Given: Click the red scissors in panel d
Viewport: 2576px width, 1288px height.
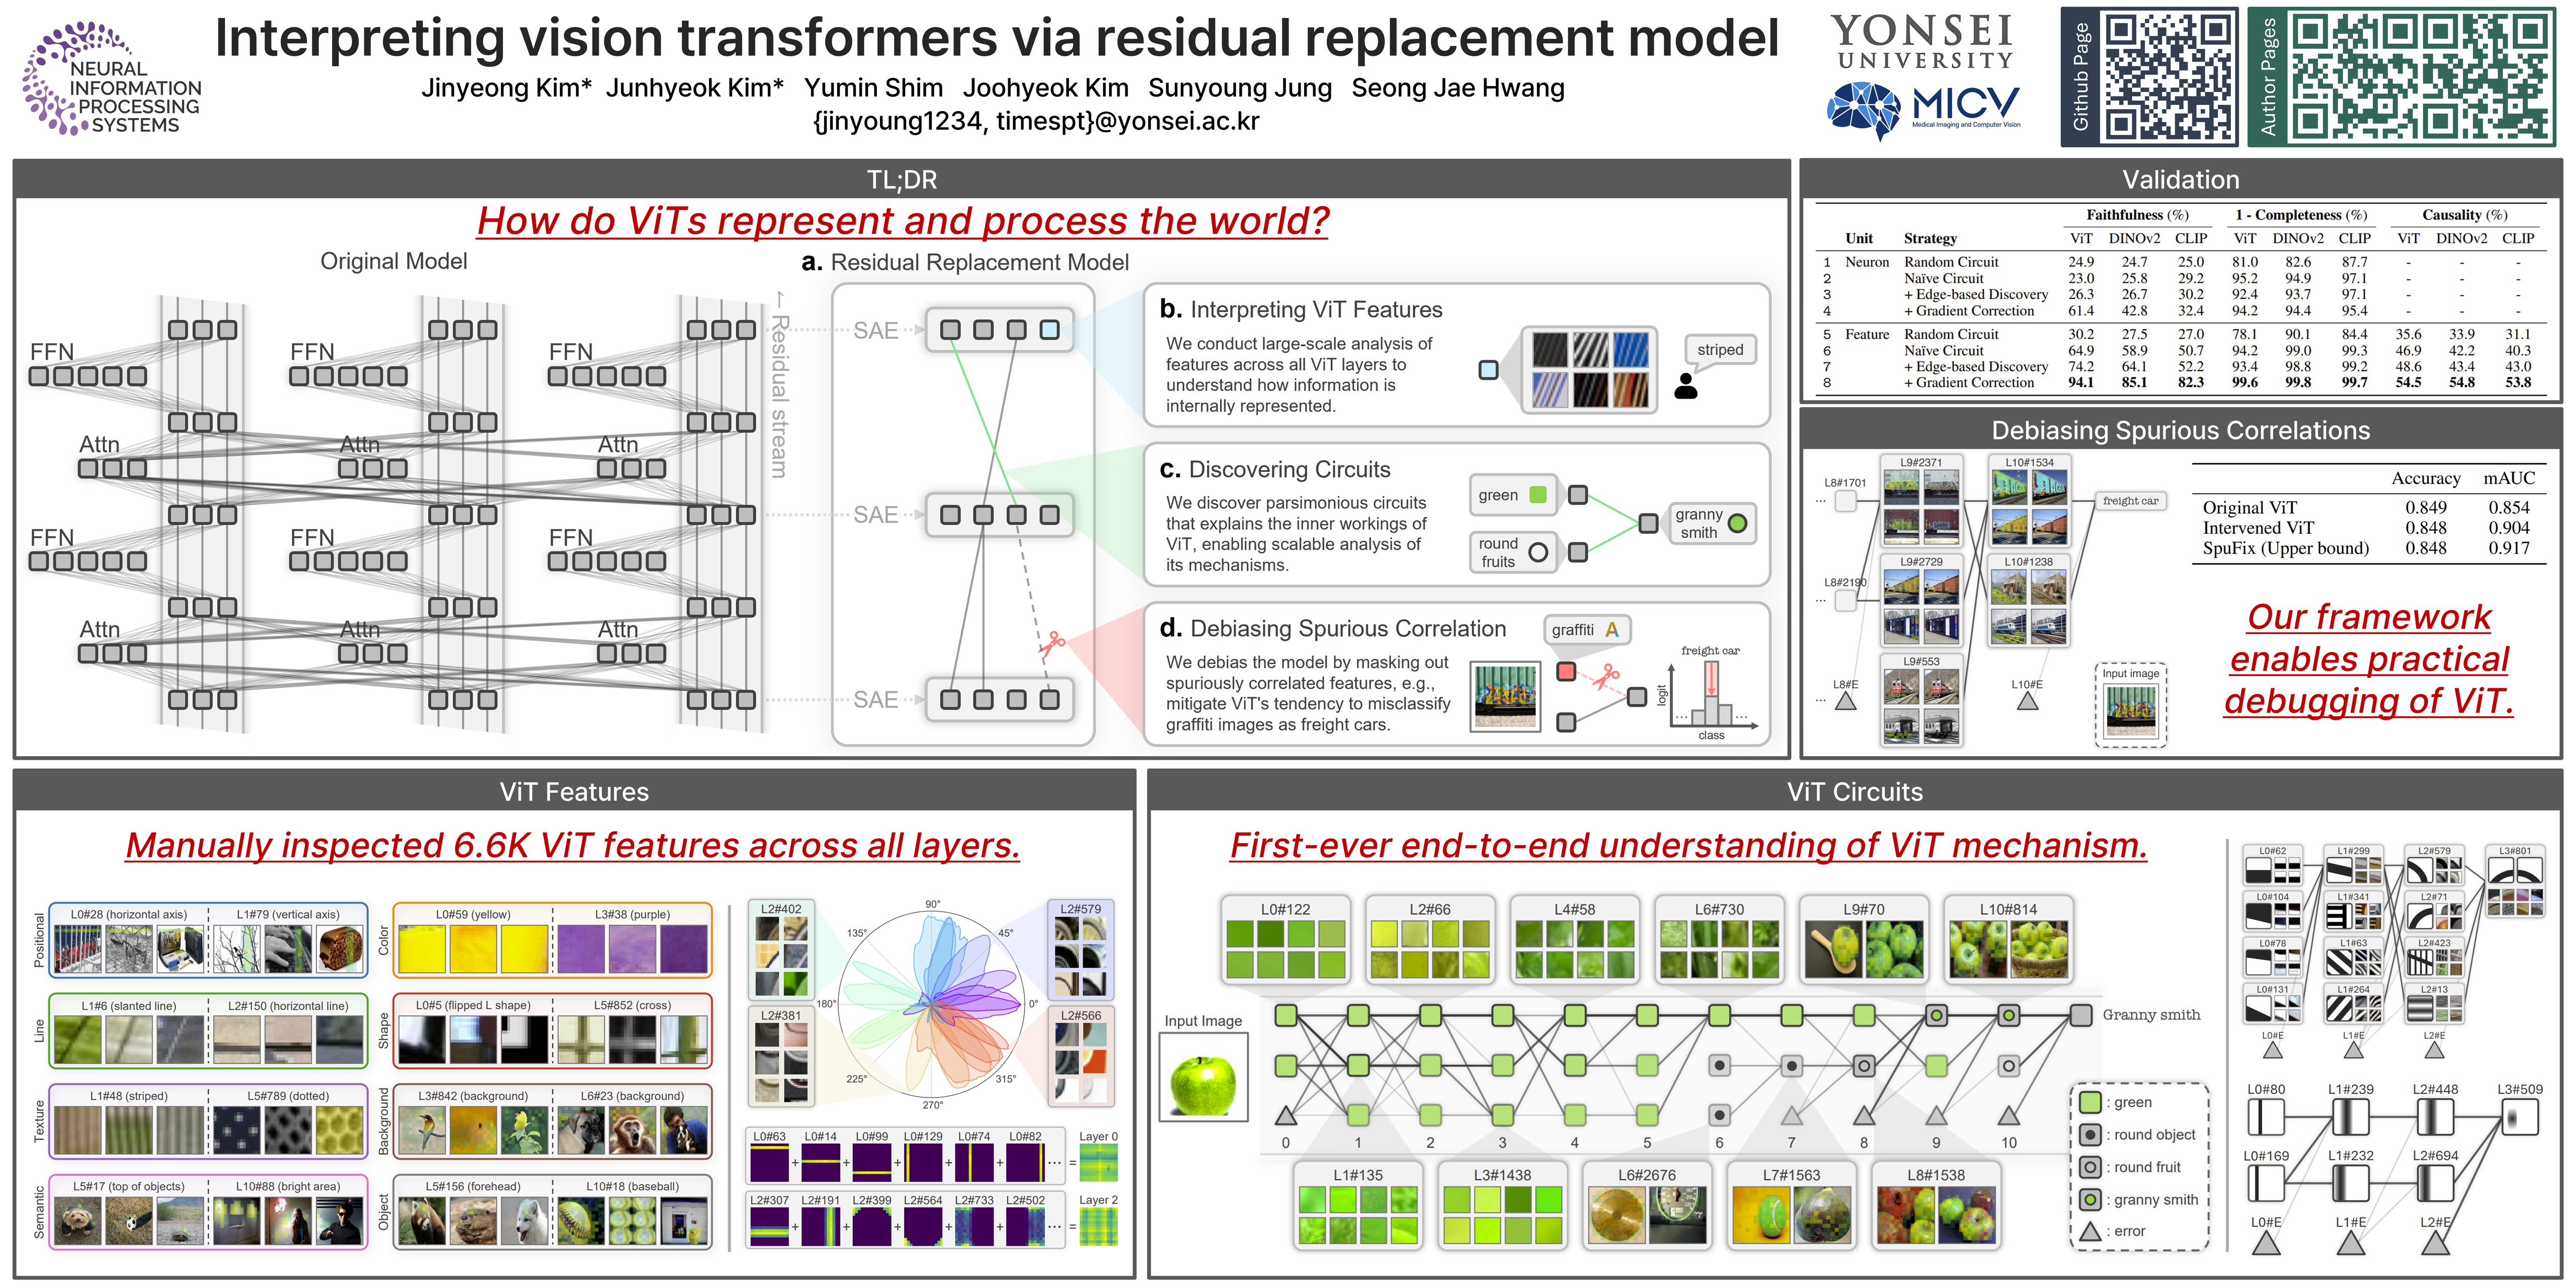Looking at the screenshot, I should tap(1606, 677).
